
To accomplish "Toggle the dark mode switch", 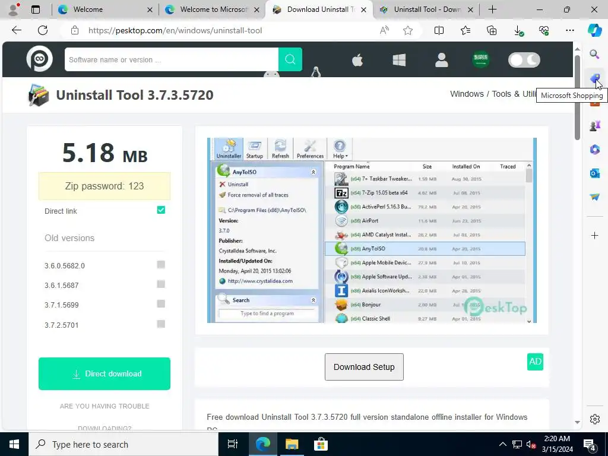I will [524, 60].
